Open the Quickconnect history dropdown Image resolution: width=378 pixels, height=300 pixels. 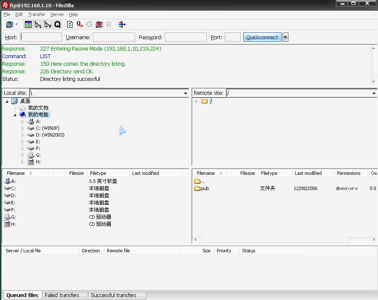(x=286, y=37)
